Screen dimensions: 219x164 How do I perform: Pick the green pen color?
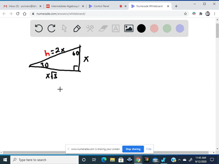(x=167, y=28)
